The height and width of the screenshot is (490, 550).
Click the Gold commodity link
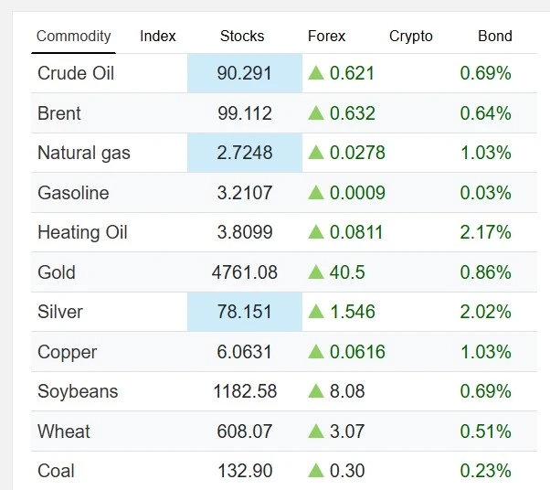[57, 272]
